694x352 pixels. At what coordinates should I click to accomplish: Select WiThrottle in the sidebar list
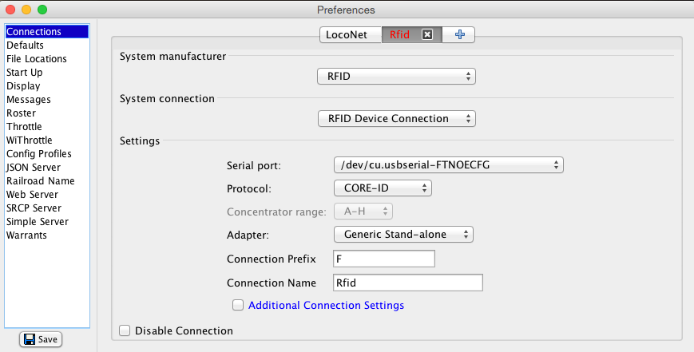click(29, 140)
